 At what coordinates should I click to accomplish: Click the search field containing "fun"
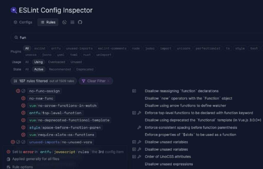pos(128,37)
